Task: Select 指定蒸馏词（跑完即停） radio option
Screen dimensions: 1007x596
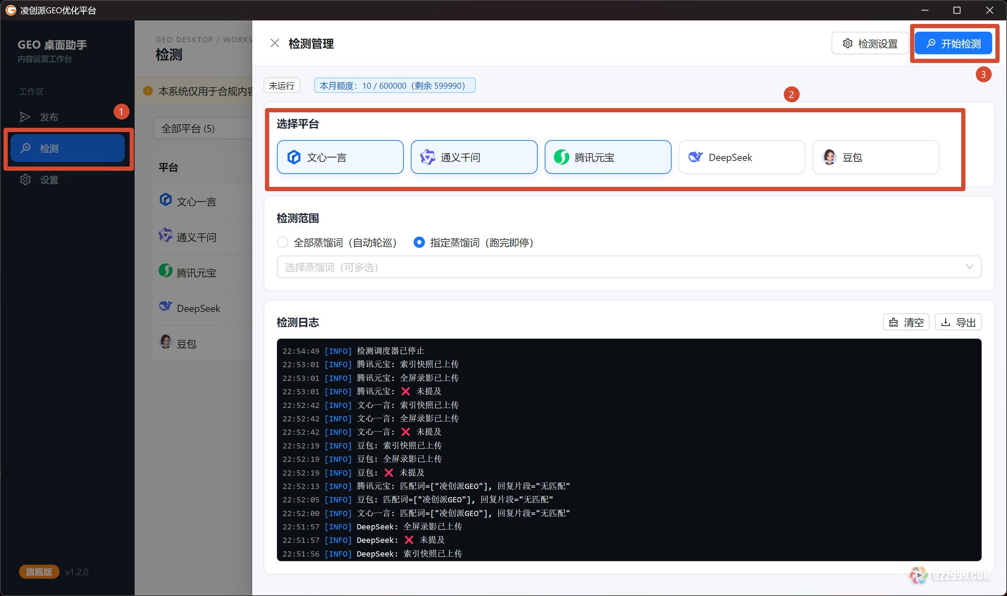Action: tap(474, 243)
